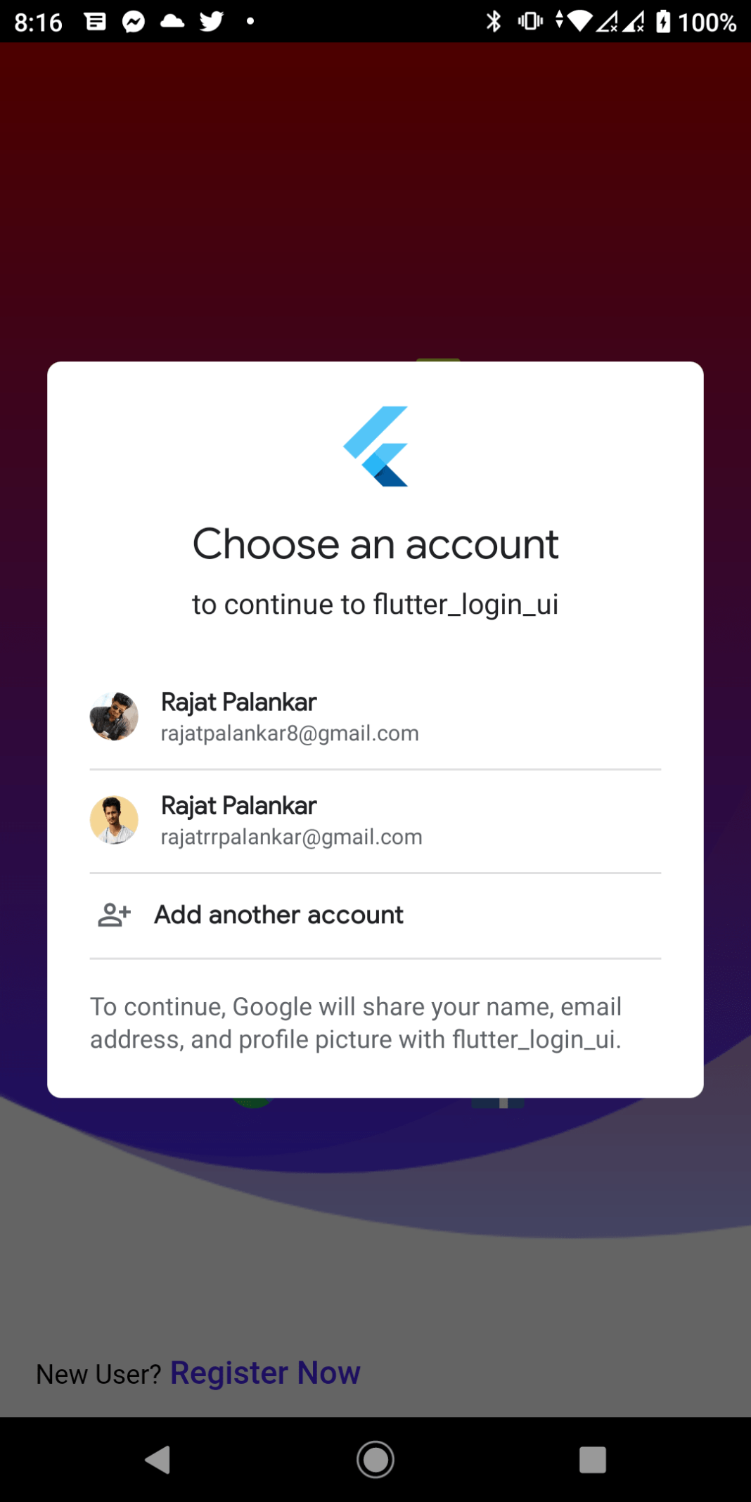This screenshot has width=751, height=1502.
Task: Tap the Choose an account heading
Action: pos(375,544)
